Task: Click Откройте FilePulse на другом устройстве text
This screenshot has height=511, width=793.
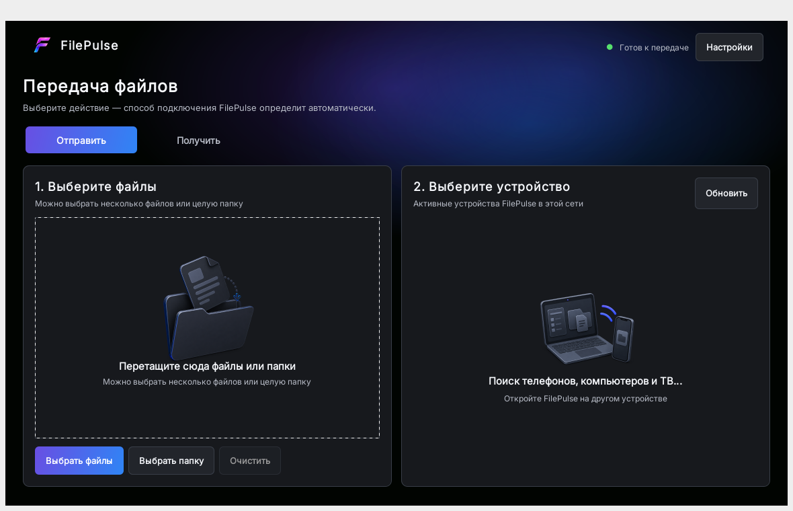Action: point(585,399)
